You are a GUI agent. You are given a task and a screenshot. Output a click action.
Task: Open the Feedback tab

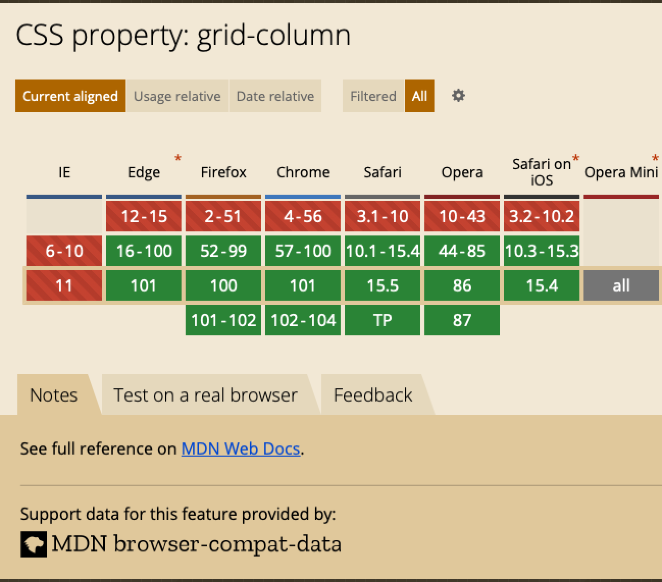coord(373,395)
